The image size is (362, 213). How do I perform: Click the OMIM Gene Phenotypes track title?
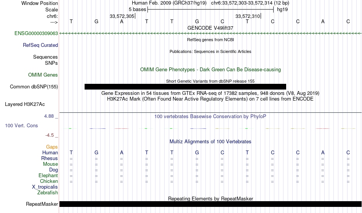(x=210, y=69)
